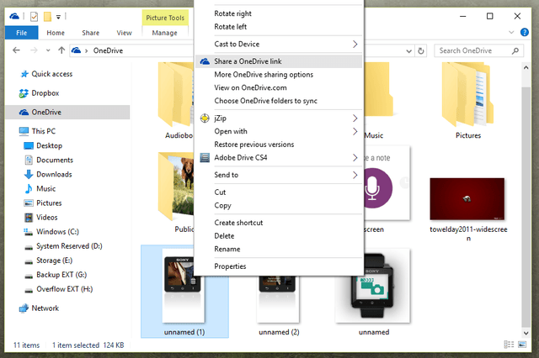
Task: Open Desktop in navigation pane
Action: pos(49,145)
